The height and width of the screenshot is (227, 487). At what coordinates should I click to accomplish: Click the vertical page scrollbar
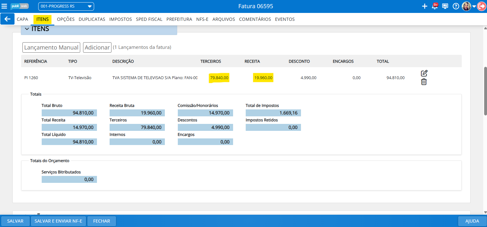(485, 91)
